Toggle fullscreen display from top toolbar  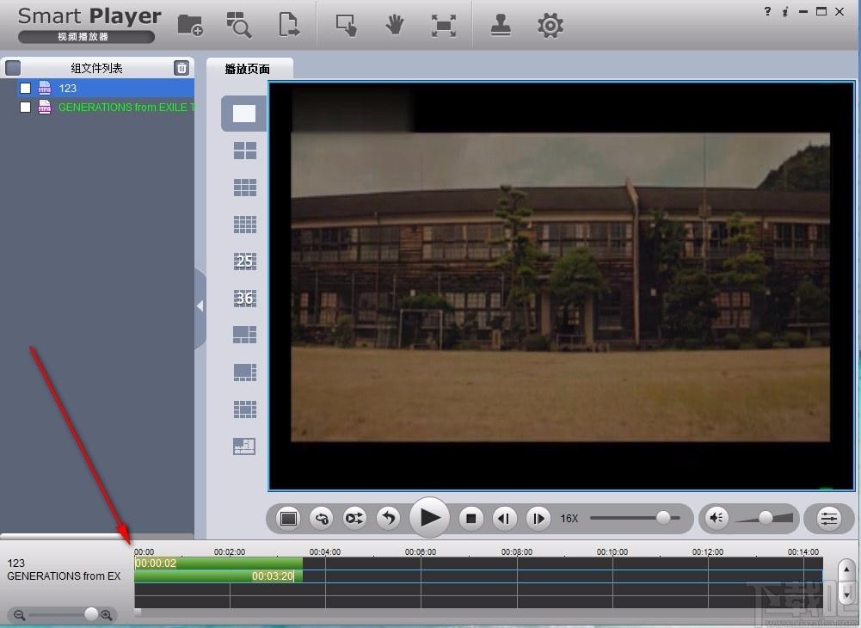pos(444,25)
